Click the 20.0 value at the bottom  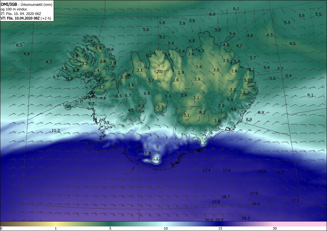point(209,220)
